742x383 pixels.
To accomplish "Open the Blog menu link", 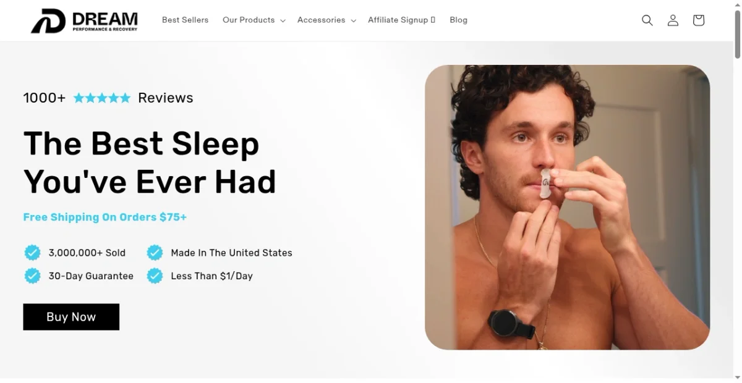I will tap(458, 20).
